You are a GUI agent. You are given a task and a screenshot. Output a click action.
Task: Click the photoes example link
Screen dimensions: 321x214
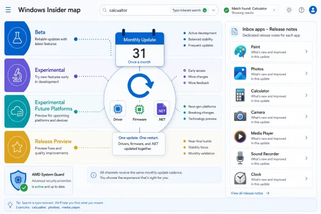[54, 207]
